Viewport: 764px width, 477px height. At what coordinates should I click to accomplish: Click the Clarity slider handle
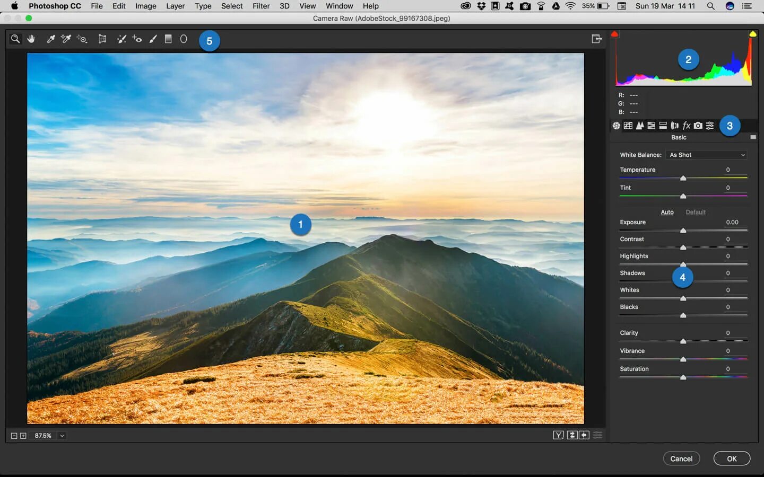(683, 341)
